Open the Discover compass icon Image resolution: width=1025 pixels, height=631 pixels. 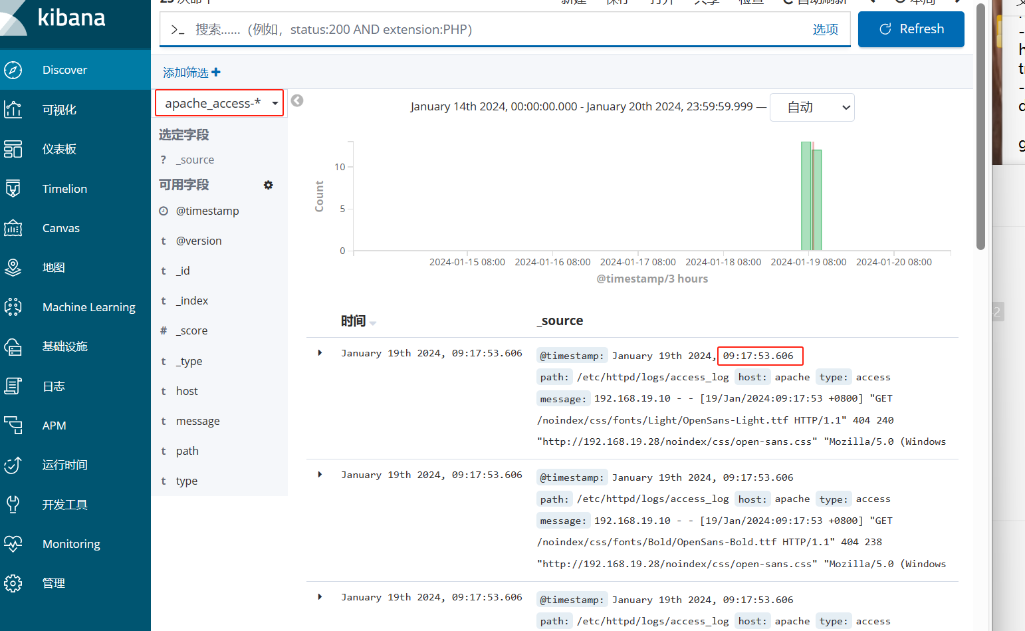13,70
